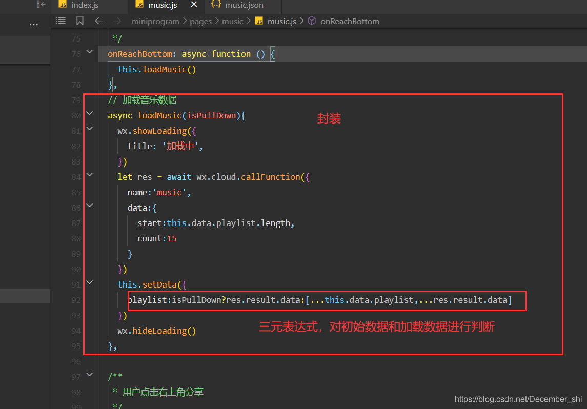The height and width of the screenshot is (409, 587).
Task: Toggle the bookmark icon
Action: 80,21
